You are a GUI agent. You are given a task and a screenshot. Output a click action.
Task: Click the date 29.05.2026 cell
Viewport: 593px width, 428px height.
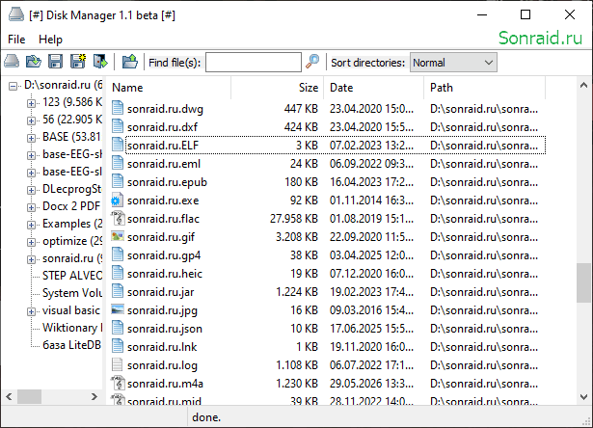tap(371, 384)
